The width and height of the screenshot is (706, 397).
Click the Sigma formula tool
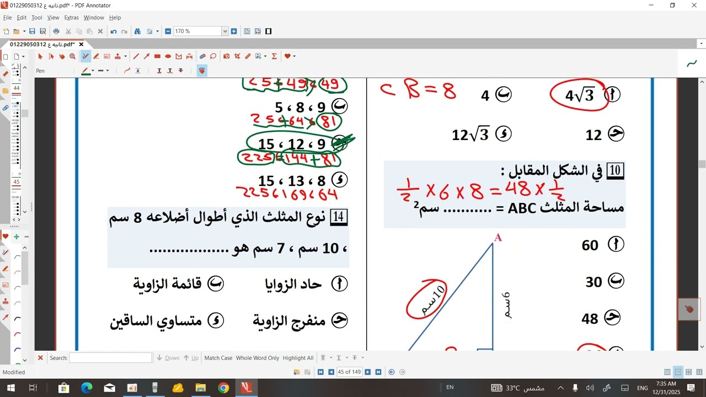pos(274,56)
